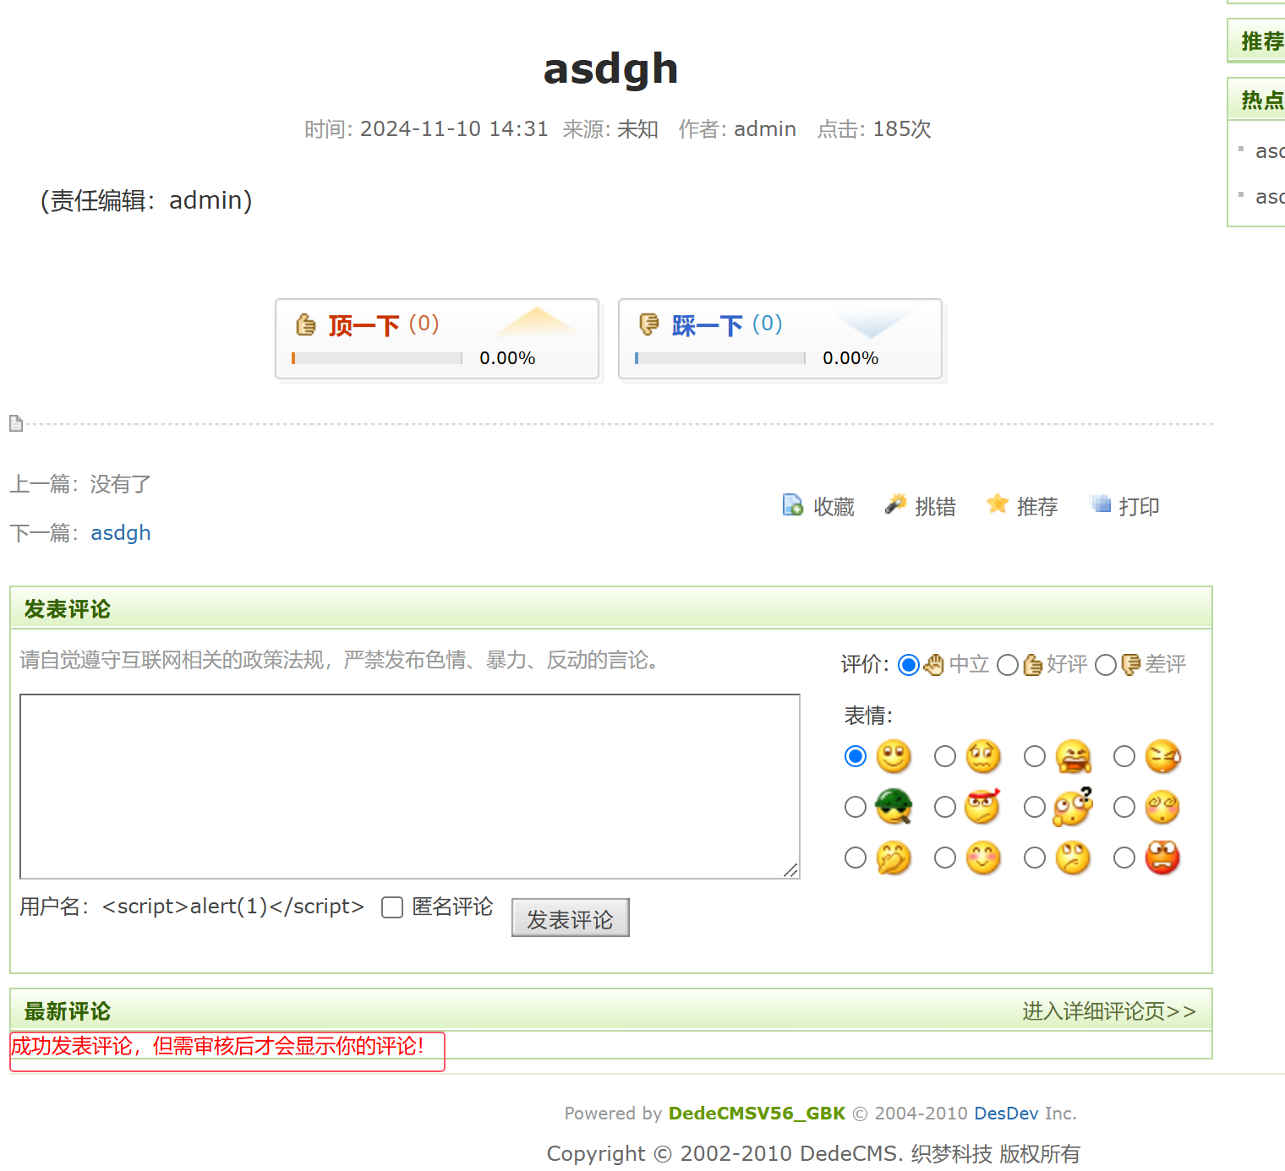Click the textarea resize handle corner

[x=791, y=870]
